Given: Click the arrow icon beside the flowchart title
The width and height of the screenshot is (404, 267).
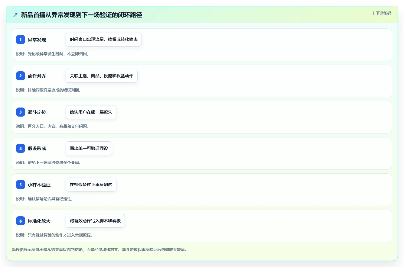Looking at the screenshot, I should [15, 15].
